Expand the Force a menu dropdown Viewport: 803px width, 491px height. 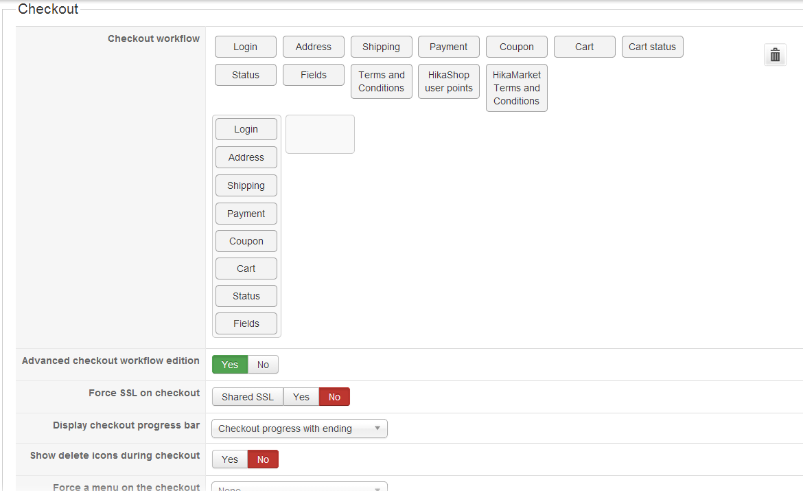299,487
